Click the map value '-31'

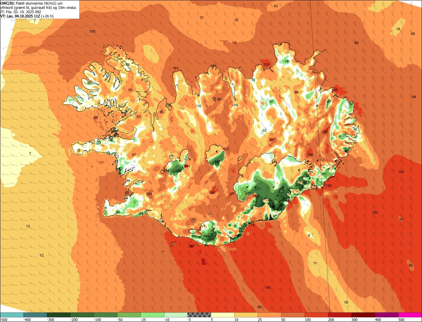click(x=271, y=101)
